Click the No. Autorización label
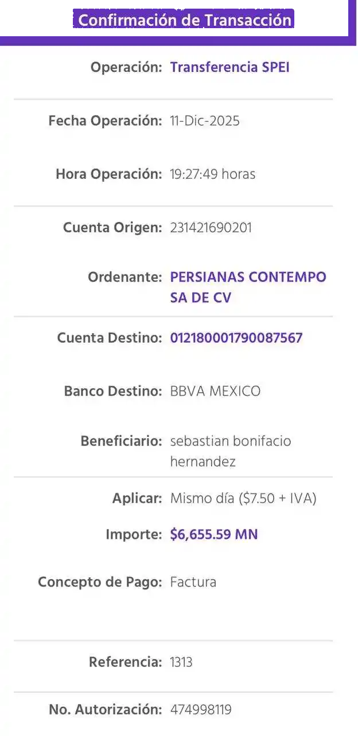The image size is (358, 736). coord(105,710)
